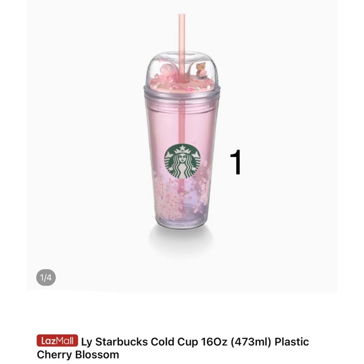
Task: Click the word Plastic in title
Action: point(292,342)
